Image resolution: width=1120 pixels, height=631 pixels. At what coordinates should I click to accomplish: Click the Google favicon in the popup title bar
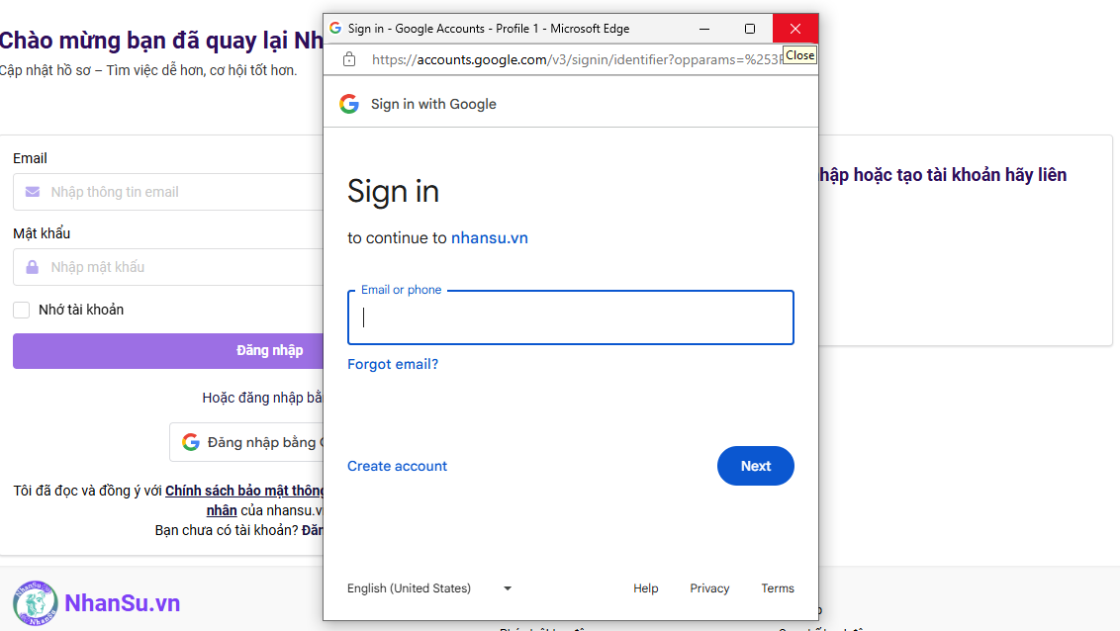335,28
